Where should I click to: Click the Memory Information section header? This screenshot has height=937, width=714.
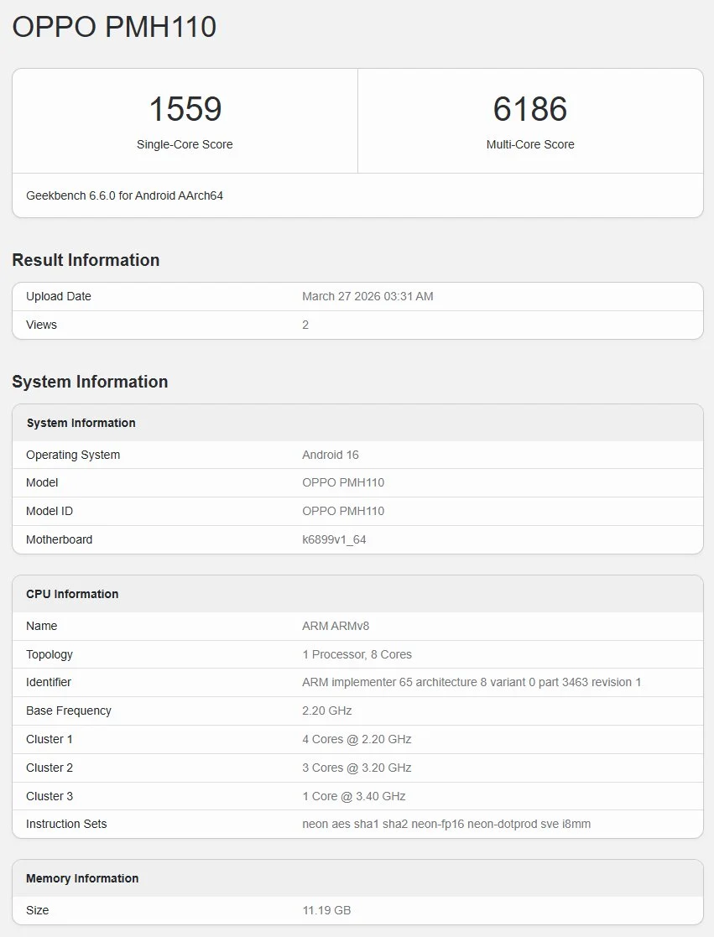pos(81,878)
